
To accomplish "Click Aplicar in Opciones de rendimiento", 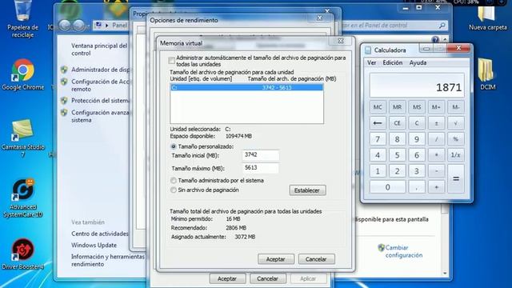I will [308, 278].
